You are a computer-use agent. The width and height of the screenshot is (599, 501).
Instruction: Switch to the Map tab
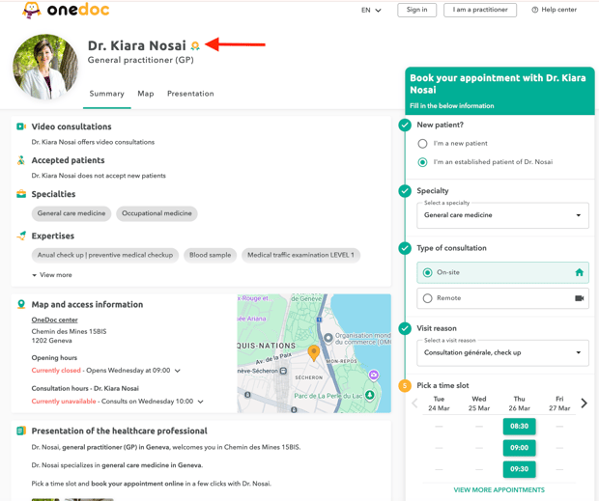tap(146, 94)
